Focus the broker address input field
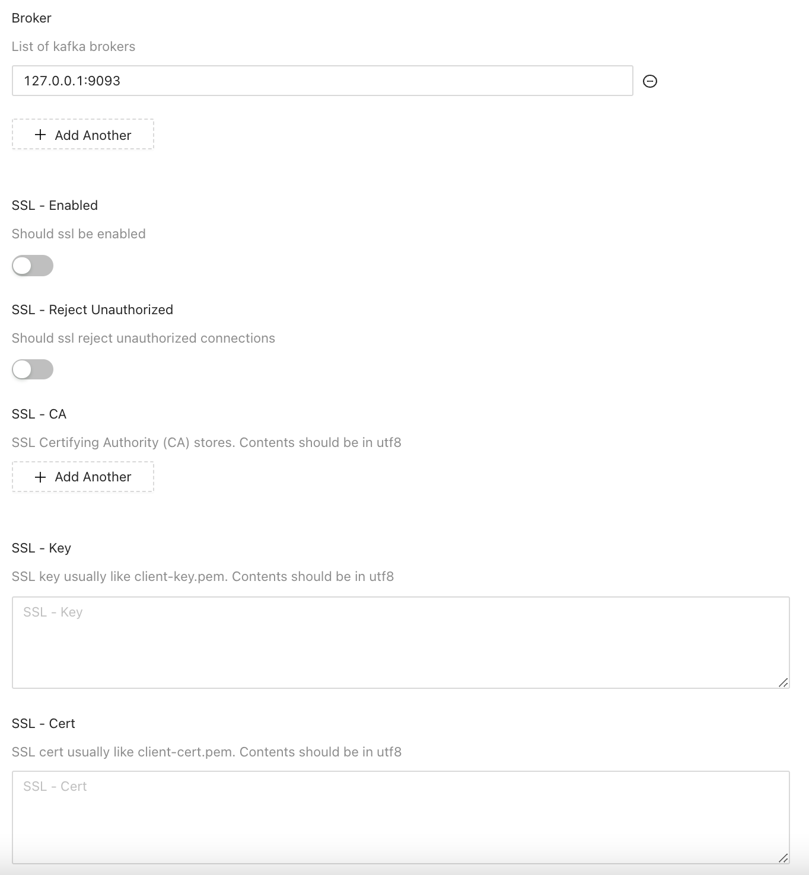The height and width of the screenshot is (875, 809). (x=323, y=81)
